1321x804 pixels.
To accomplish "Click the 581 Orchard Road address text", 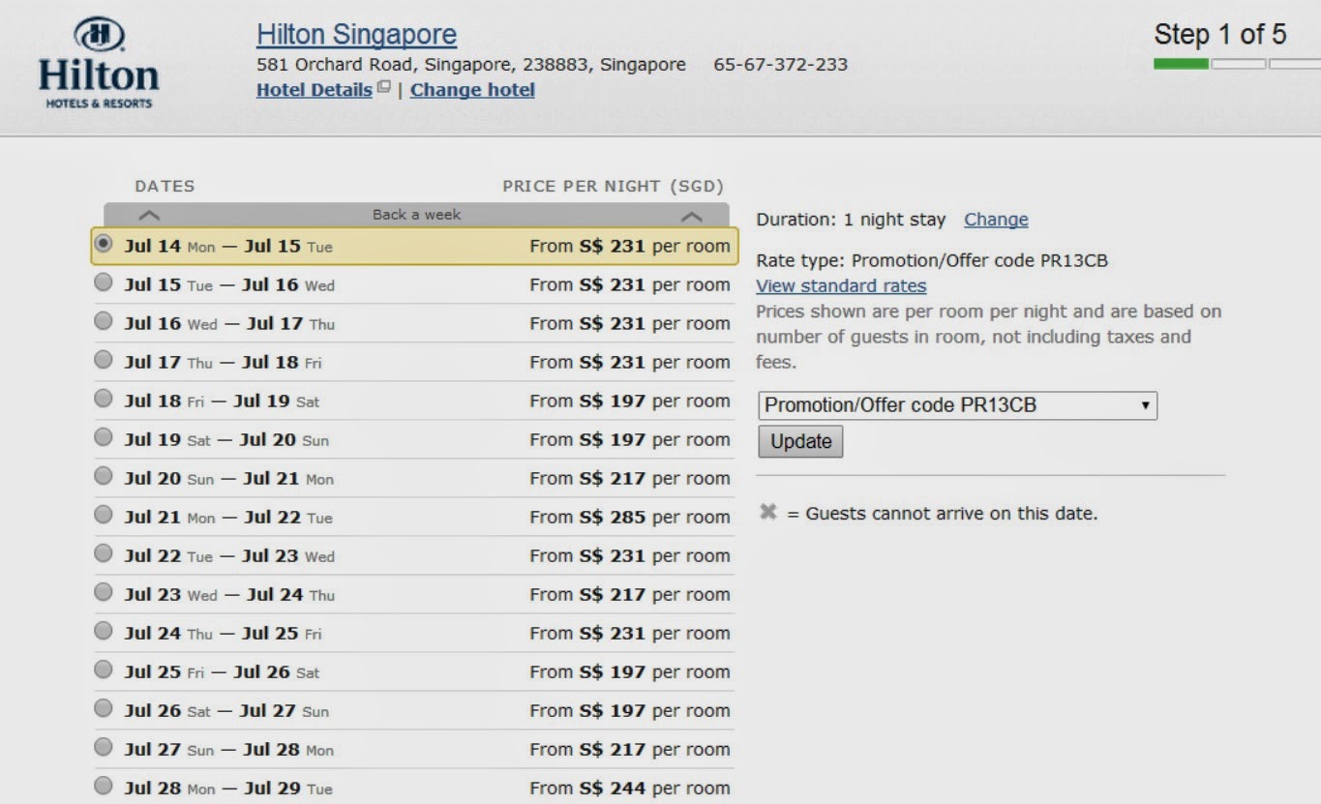I will (x=471, y=65).
